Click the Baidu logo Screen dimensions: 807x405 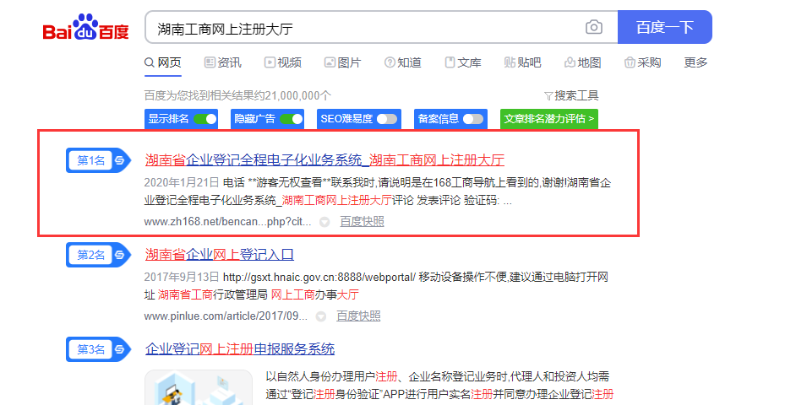tap(86, 28)
